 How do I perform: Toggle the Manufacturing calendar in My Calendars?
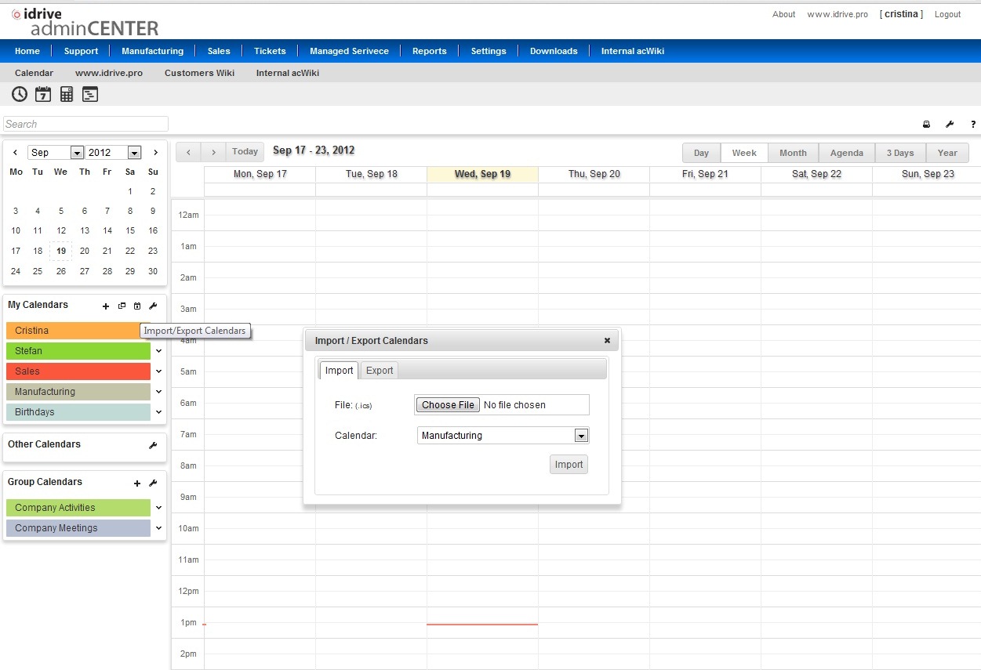(x=78, y=392)
